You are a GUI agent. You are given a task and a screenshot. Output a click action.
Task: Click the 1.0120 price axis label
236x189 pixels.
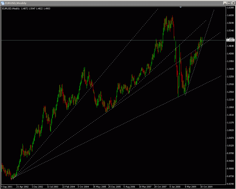230,146
